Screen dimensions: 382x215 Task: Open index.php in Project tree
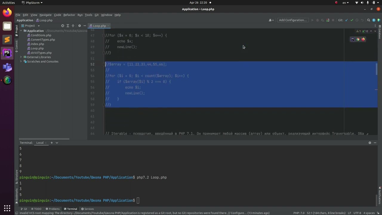click(35, 44)
